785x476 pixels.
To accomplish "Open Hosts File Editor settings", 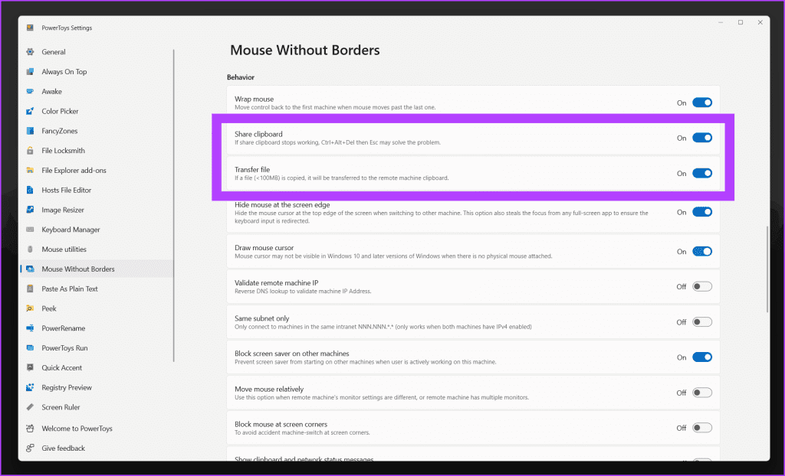I will pos(97,190).
